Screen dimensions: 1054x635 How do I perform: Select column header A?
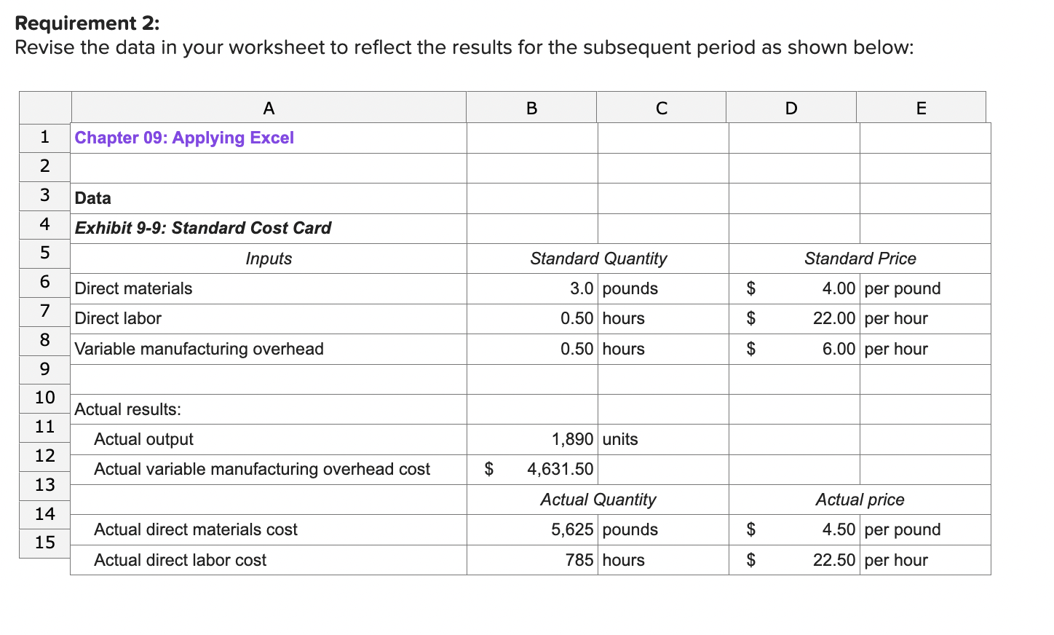click(x=269, y=107)
